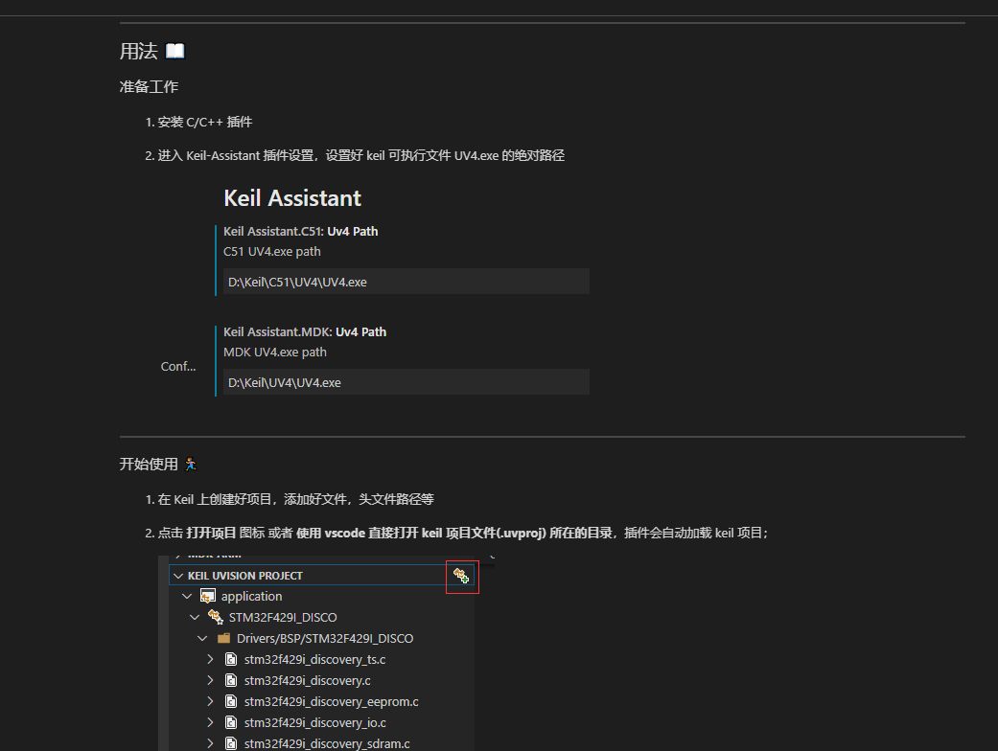Select the application tree row label
Image resolution: width=998 pixels, height=751 pixels.
click(x=251, y=597)
